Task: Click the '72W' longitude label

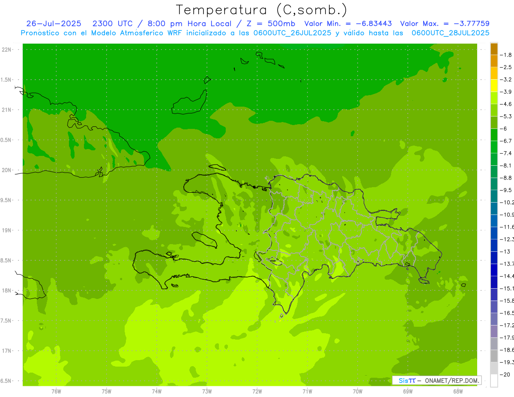Action: (x=257, y=391)
